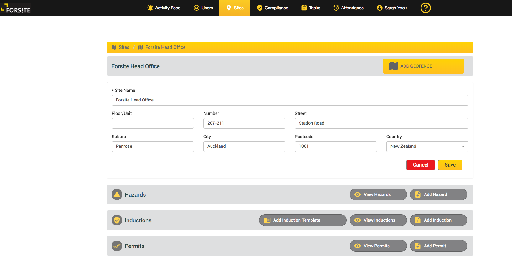
Task: Open the Compliance menu
Action: coord(272,8)
